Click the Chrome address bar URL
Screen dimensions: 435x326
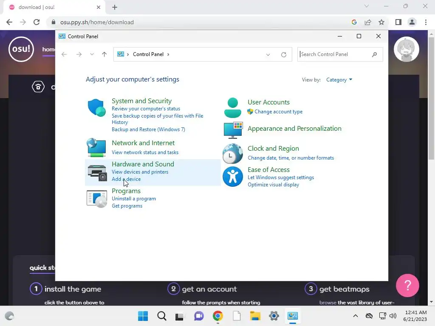97,22
